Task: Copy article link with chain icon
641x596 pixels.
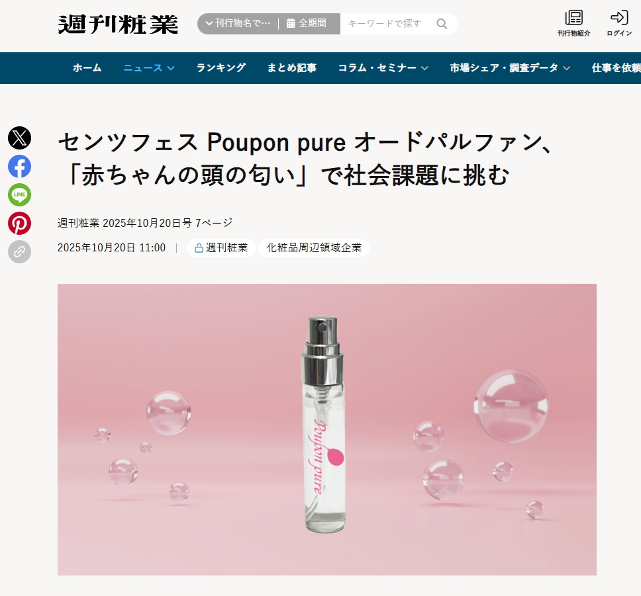Action: [x=20, y=251]
